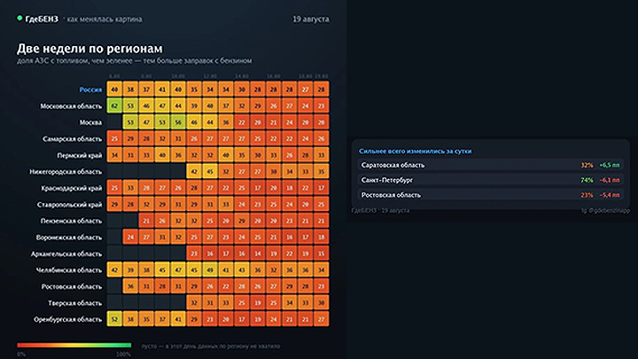
Task: Click the 16 cell in Воронежская область row
Action: (x=289, y=237)
